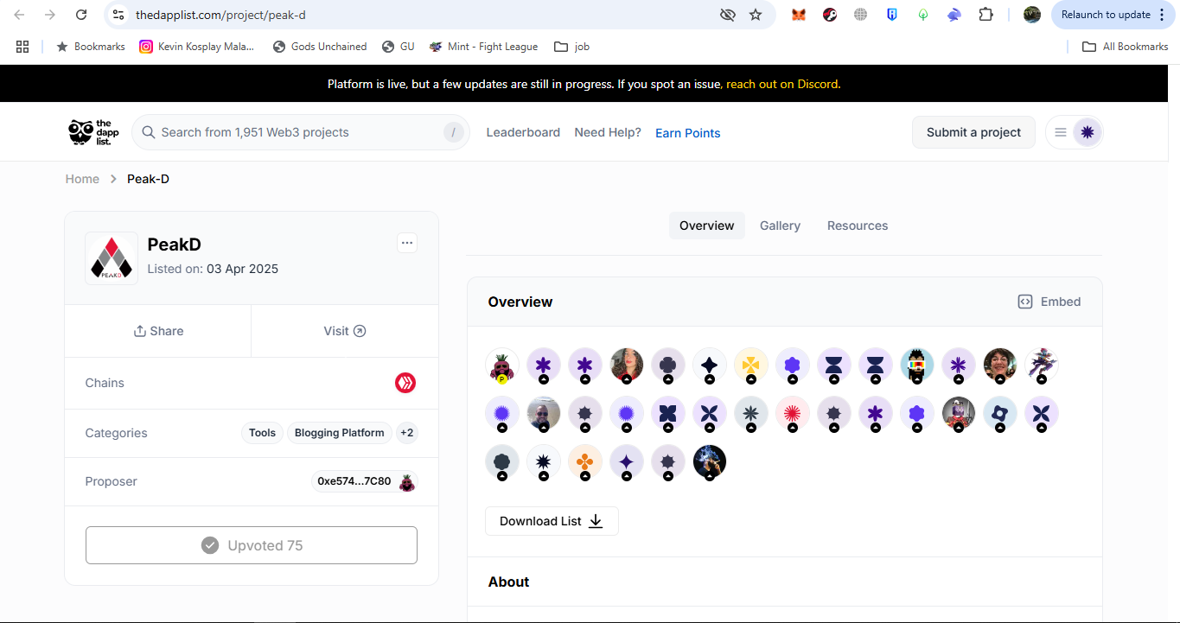Toggle the Upvoted 75 button
The image size is (1180, 623).
click(252, 545)
